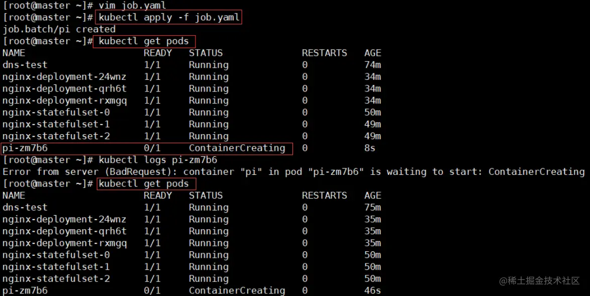Click "1/1" in the dns-test 74m row
Viewport: 590px width, 296px height.
point(152,65)
